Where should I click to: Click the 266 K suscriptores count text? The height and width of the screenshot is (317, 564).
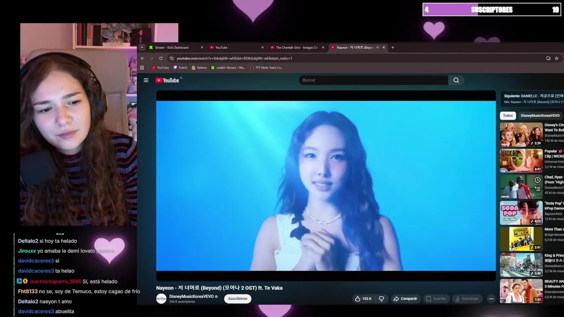[x=182, y=302]
